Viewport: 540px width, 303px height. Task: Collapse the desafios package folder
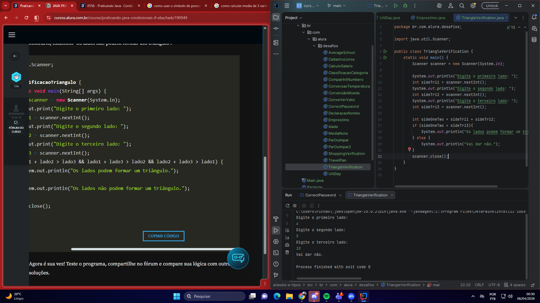[x=314, y=46]
